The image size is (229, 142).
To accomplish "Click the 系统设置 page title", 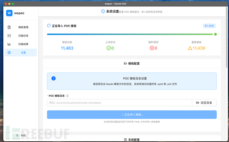I will 113,11.
